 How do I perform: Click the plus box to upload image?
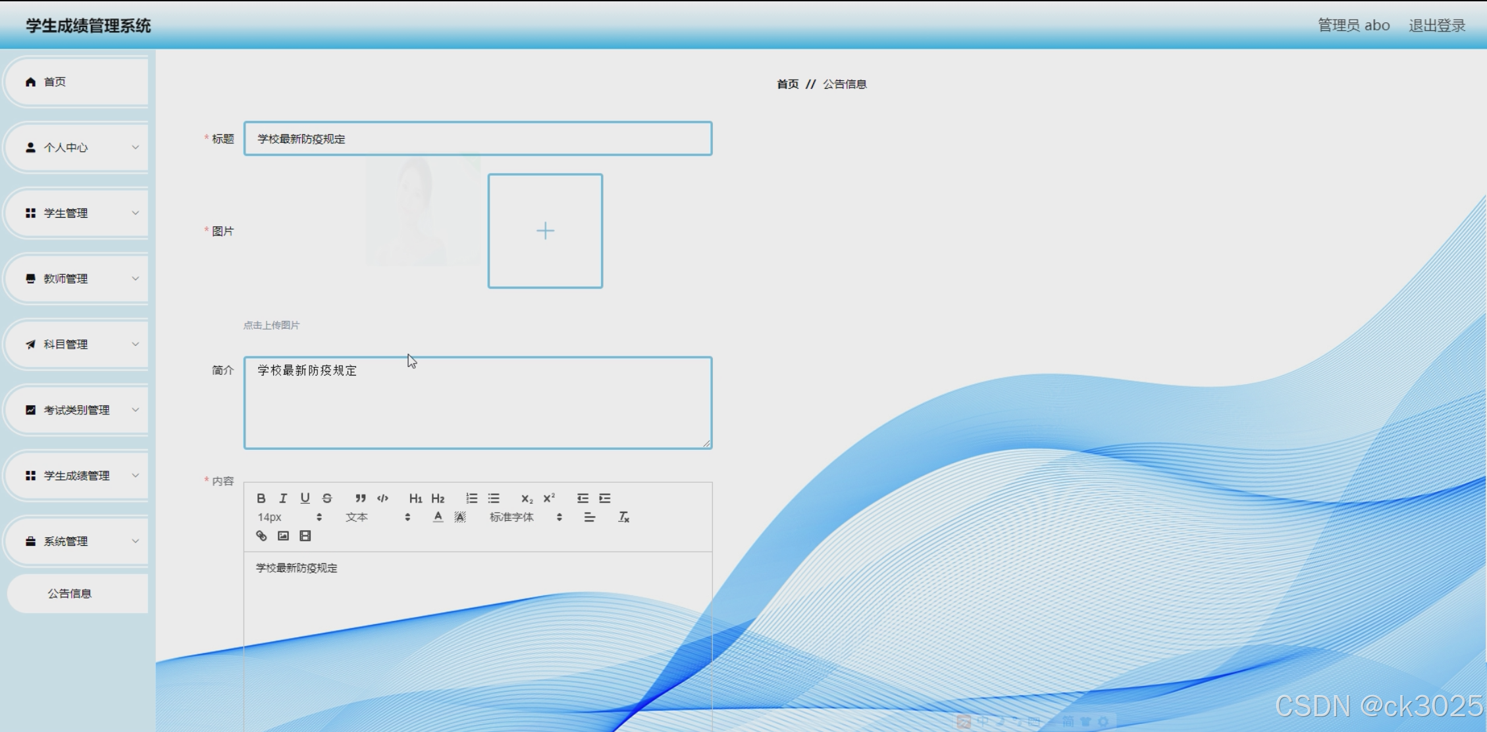(x=545, y=231)
